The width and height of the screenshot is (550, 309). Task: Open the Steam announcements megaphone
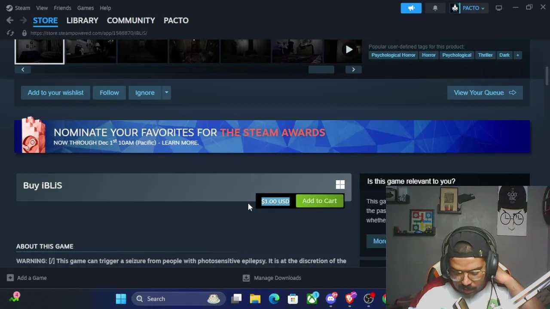411,8
